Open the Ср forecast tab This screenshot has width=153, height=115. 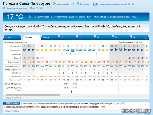[140, 37]
